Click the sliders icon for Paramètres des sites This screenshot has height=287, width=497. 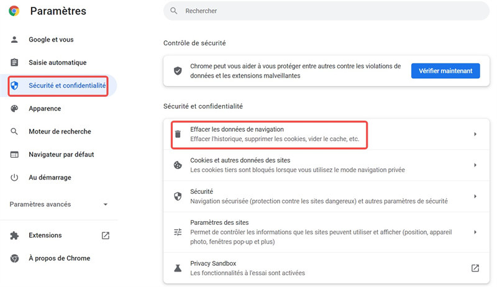178,232
